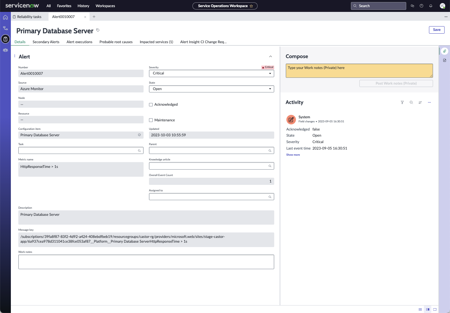Viewport: 450px width, 313px height.
Task: Open the Home icon in left sidebar
Action: tap(5, 17)
